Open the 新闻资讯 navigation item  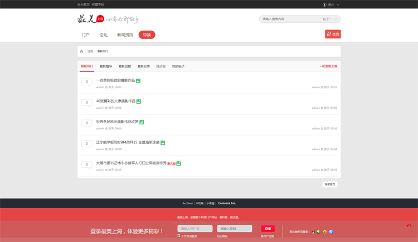coord(125,35)
